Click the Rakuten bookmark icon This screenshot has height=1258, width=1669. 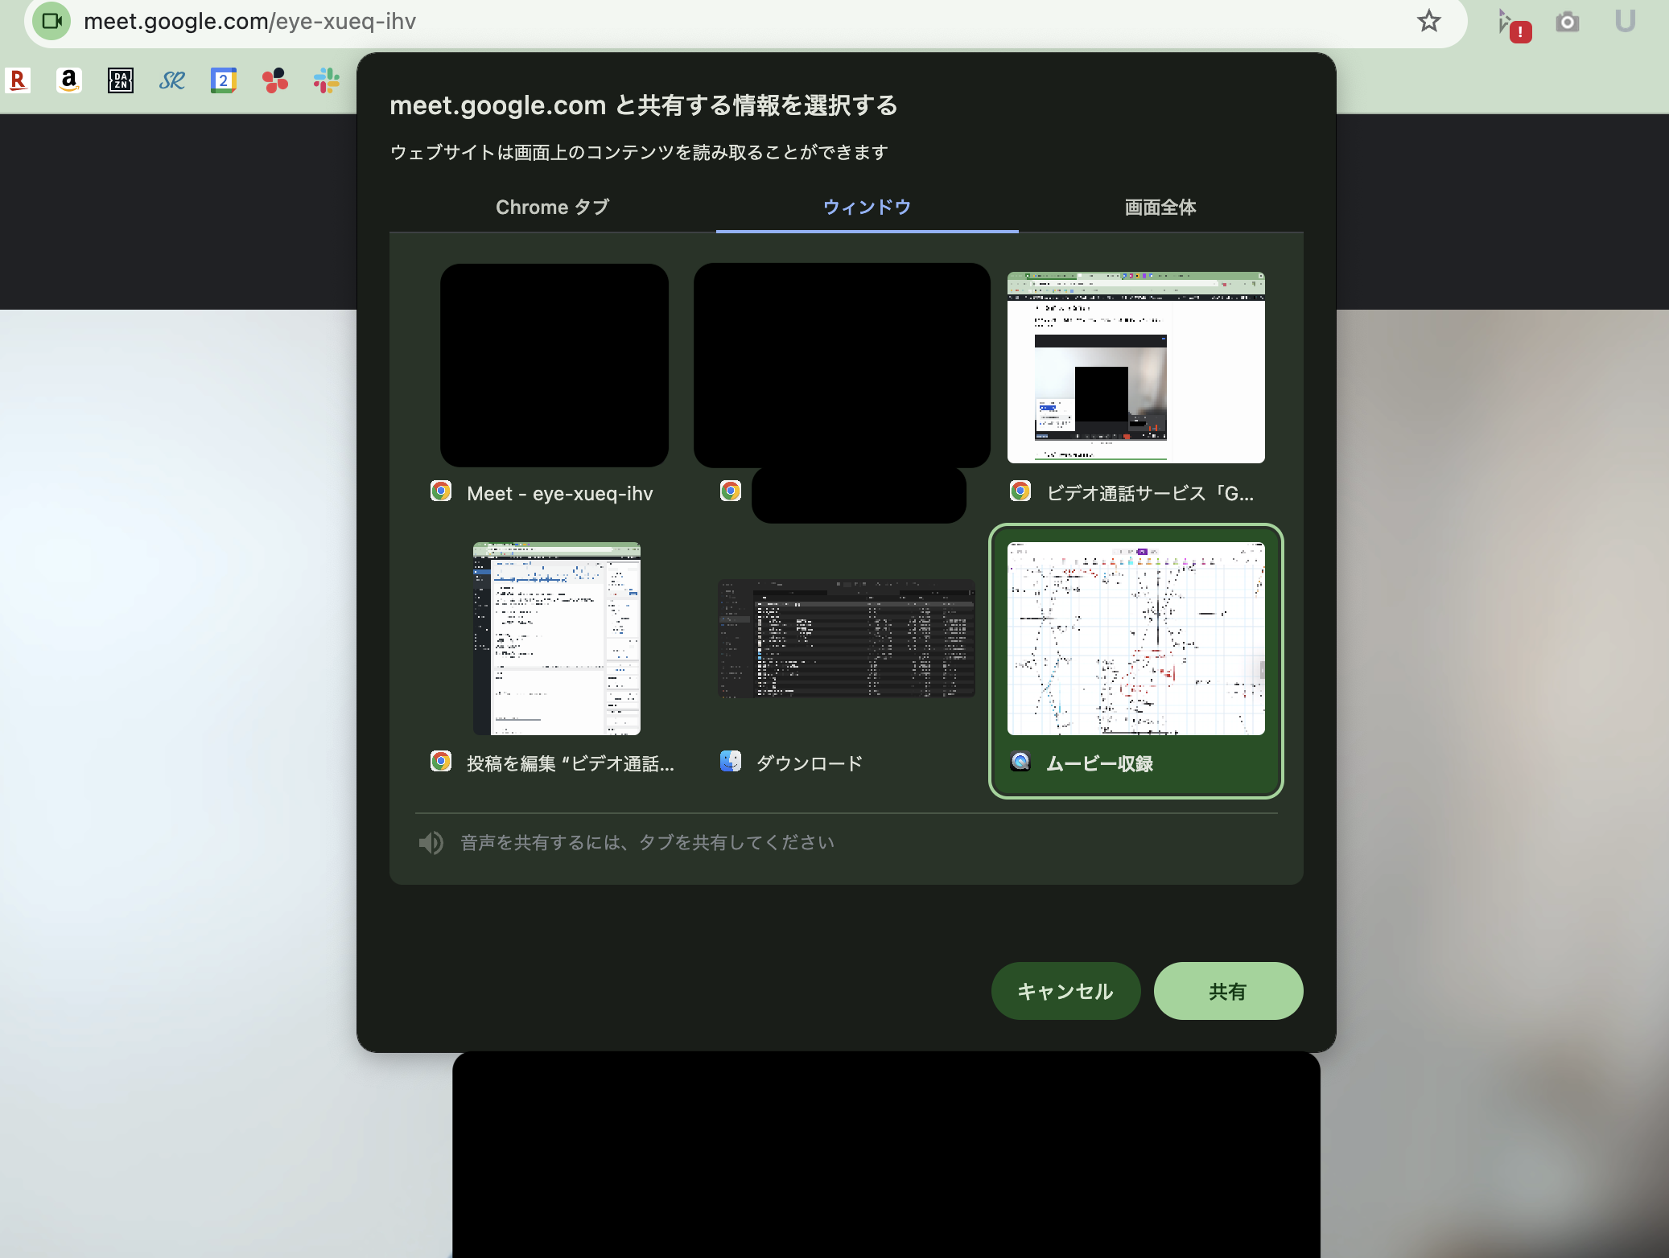tap(18, 80)
